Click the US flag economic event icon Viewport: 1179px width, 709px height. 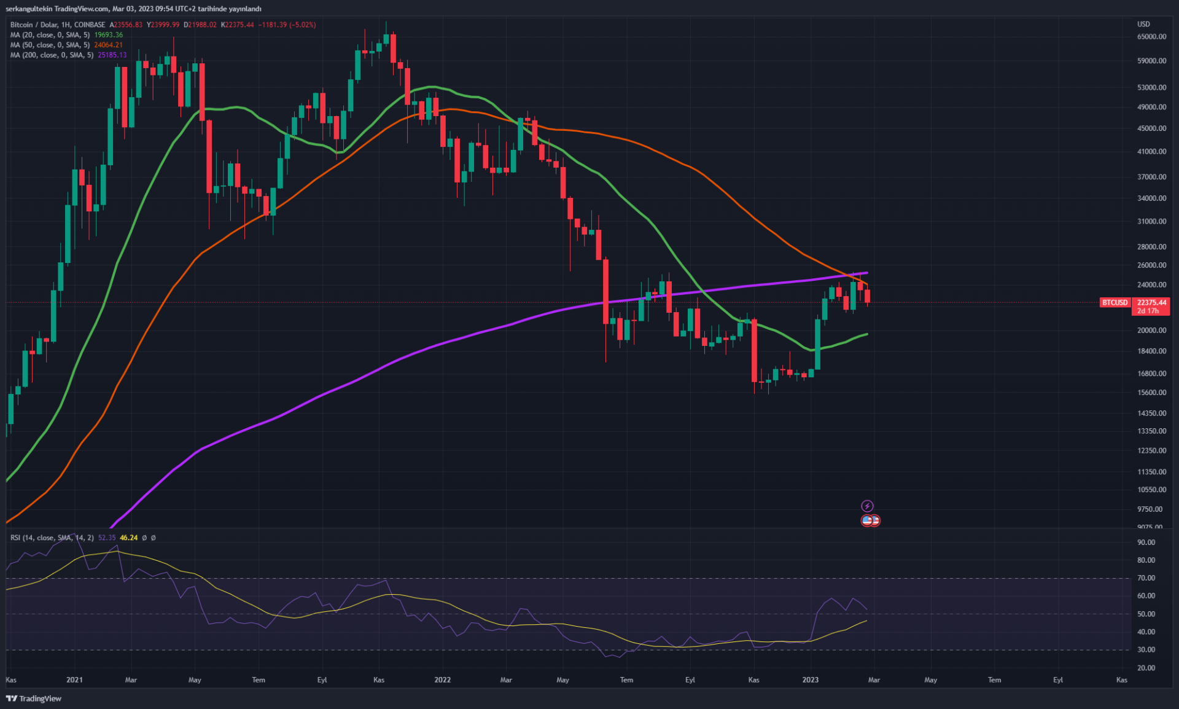click(868, 520)
